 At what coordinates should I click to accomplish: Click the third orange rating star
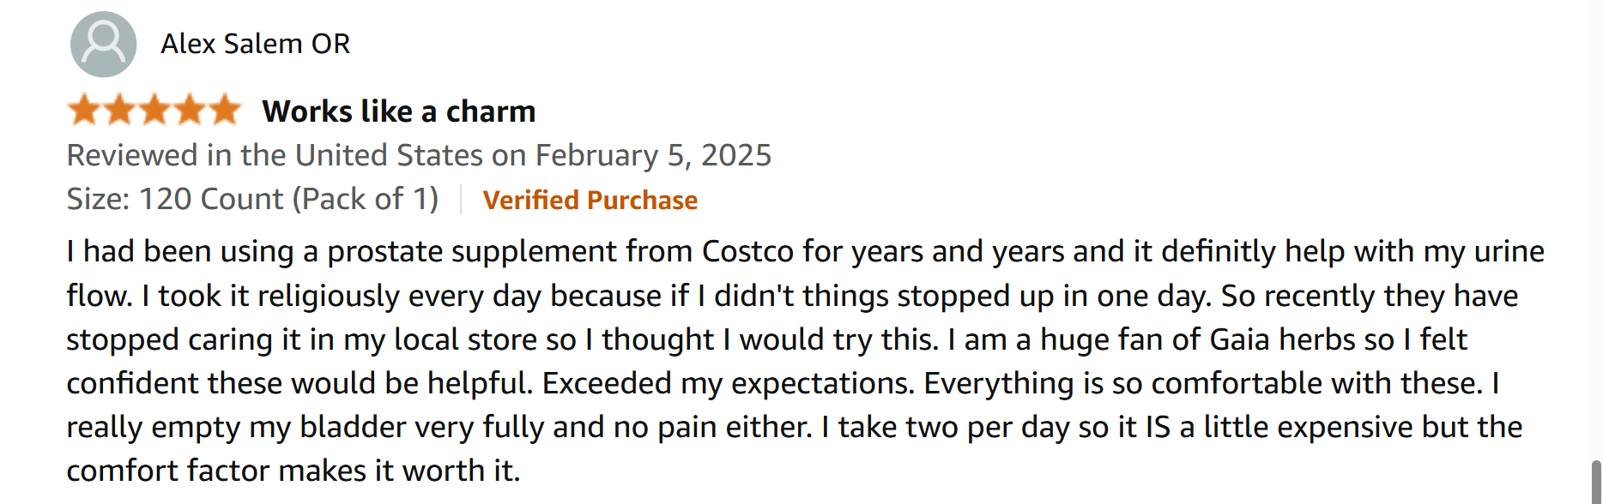(x=154, y=110)
